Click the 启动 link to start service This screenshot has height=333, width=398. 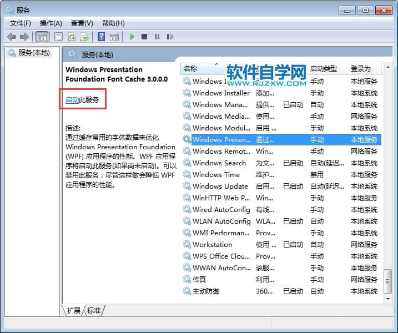point(72,100)
